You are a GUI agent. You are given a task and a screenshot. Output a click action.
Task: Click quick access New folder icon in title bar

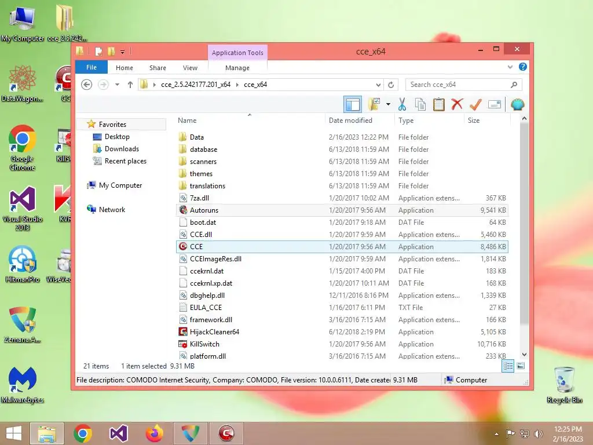[111, 52]
